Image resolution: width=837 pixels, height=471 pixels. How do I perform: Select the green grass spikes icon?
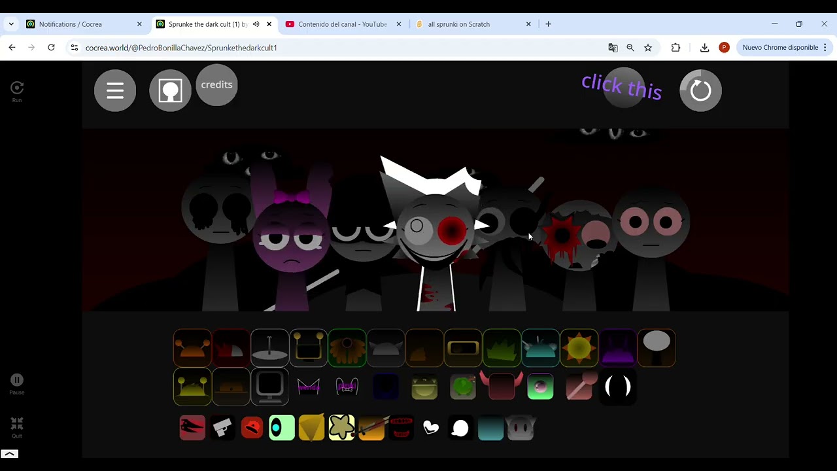pos(502,348)
